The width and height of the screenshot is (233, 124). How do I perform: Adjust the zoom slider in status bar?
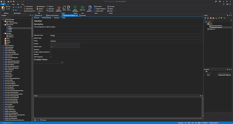pos(5,123)
